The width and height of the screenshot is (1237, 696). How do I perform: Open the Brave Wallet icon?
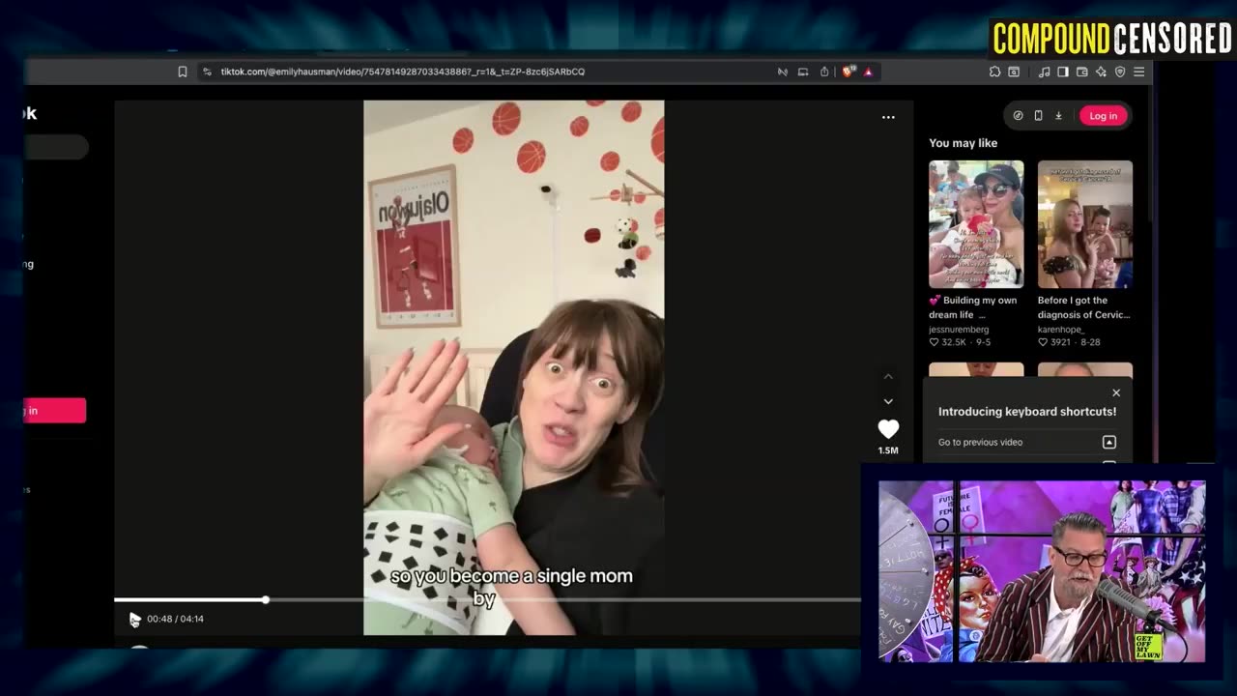click(x=1082, y=72)
